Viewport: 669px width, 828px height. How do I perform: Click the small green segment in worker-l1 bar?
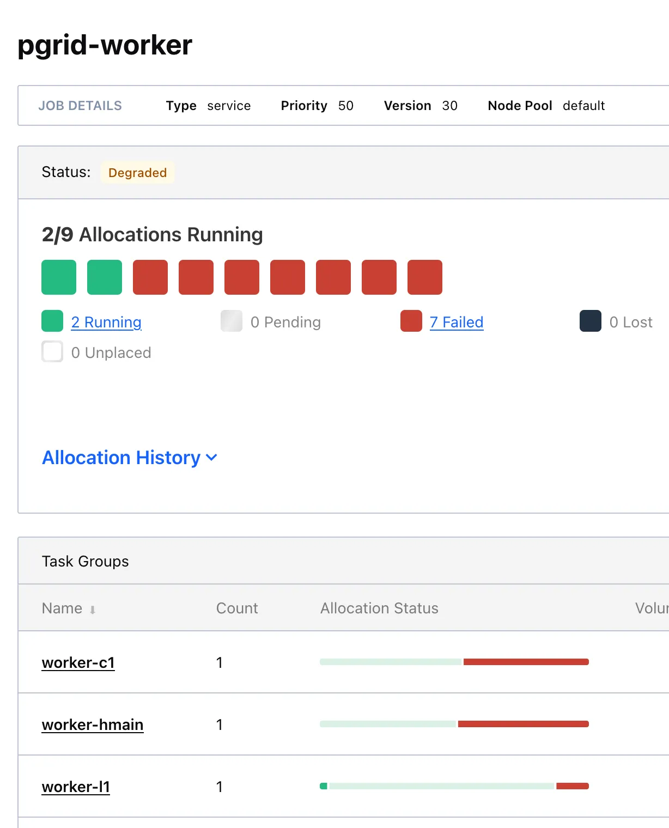[x=324, y=786]
